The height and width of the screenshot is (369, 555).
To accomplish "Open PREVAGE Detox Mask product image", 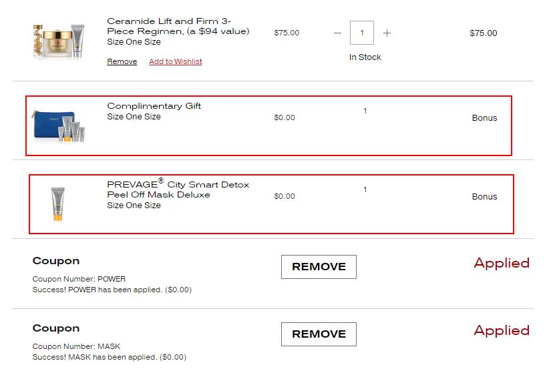I will [x=58, y=204].
